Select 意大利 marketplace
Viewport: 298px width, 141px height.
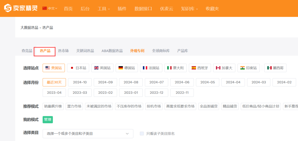click(x=175, y=68)
